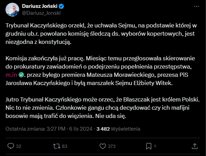Click the reply speech bubble icon

click(10, 146)
